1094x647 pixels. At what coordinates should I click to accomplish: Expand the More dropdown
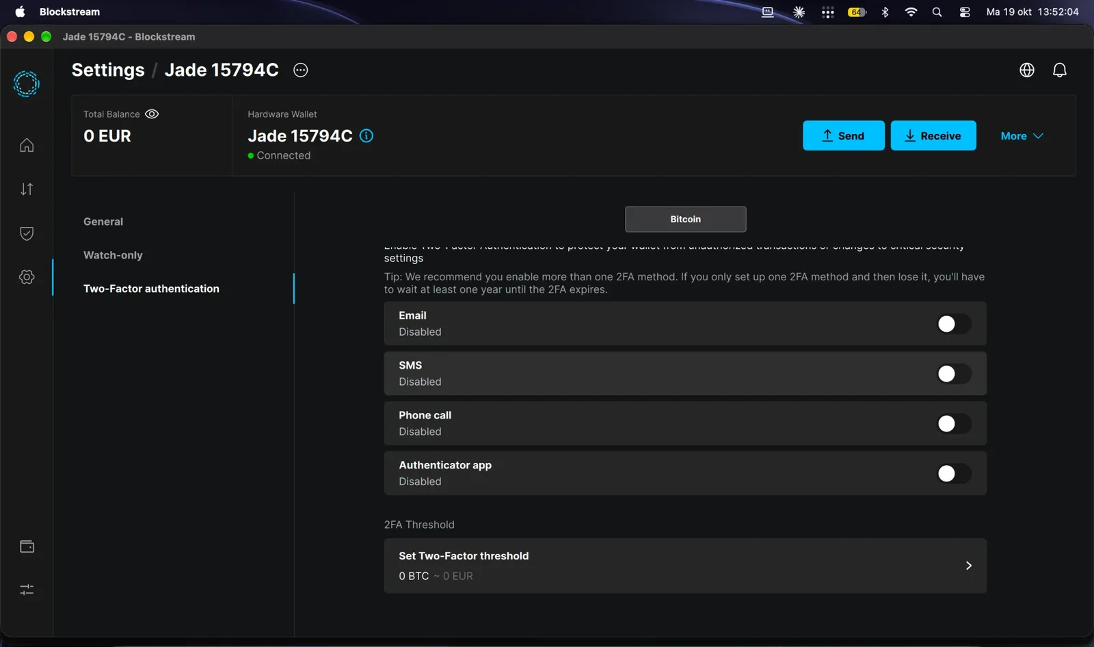(1022, 136)
